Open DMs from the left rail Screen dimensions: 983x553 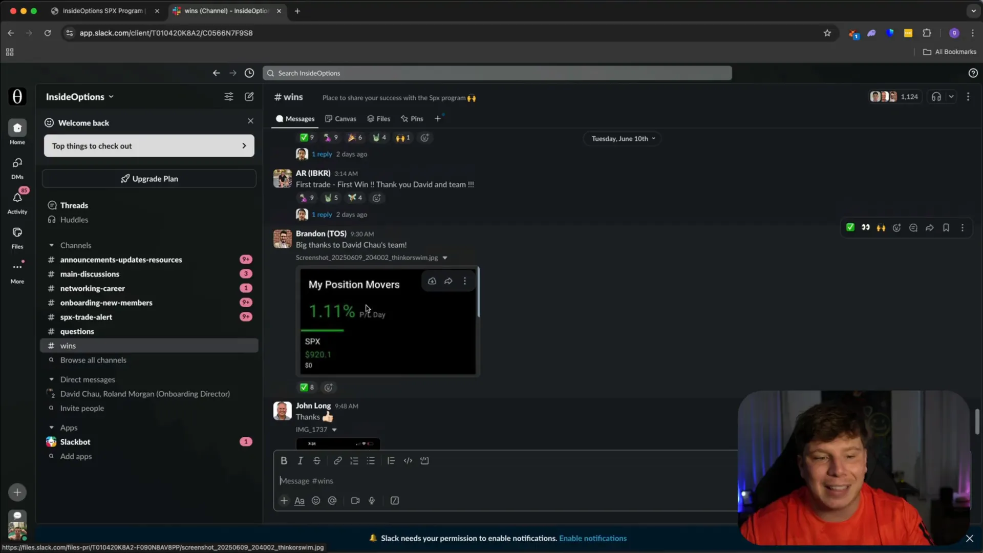point(17,163)
